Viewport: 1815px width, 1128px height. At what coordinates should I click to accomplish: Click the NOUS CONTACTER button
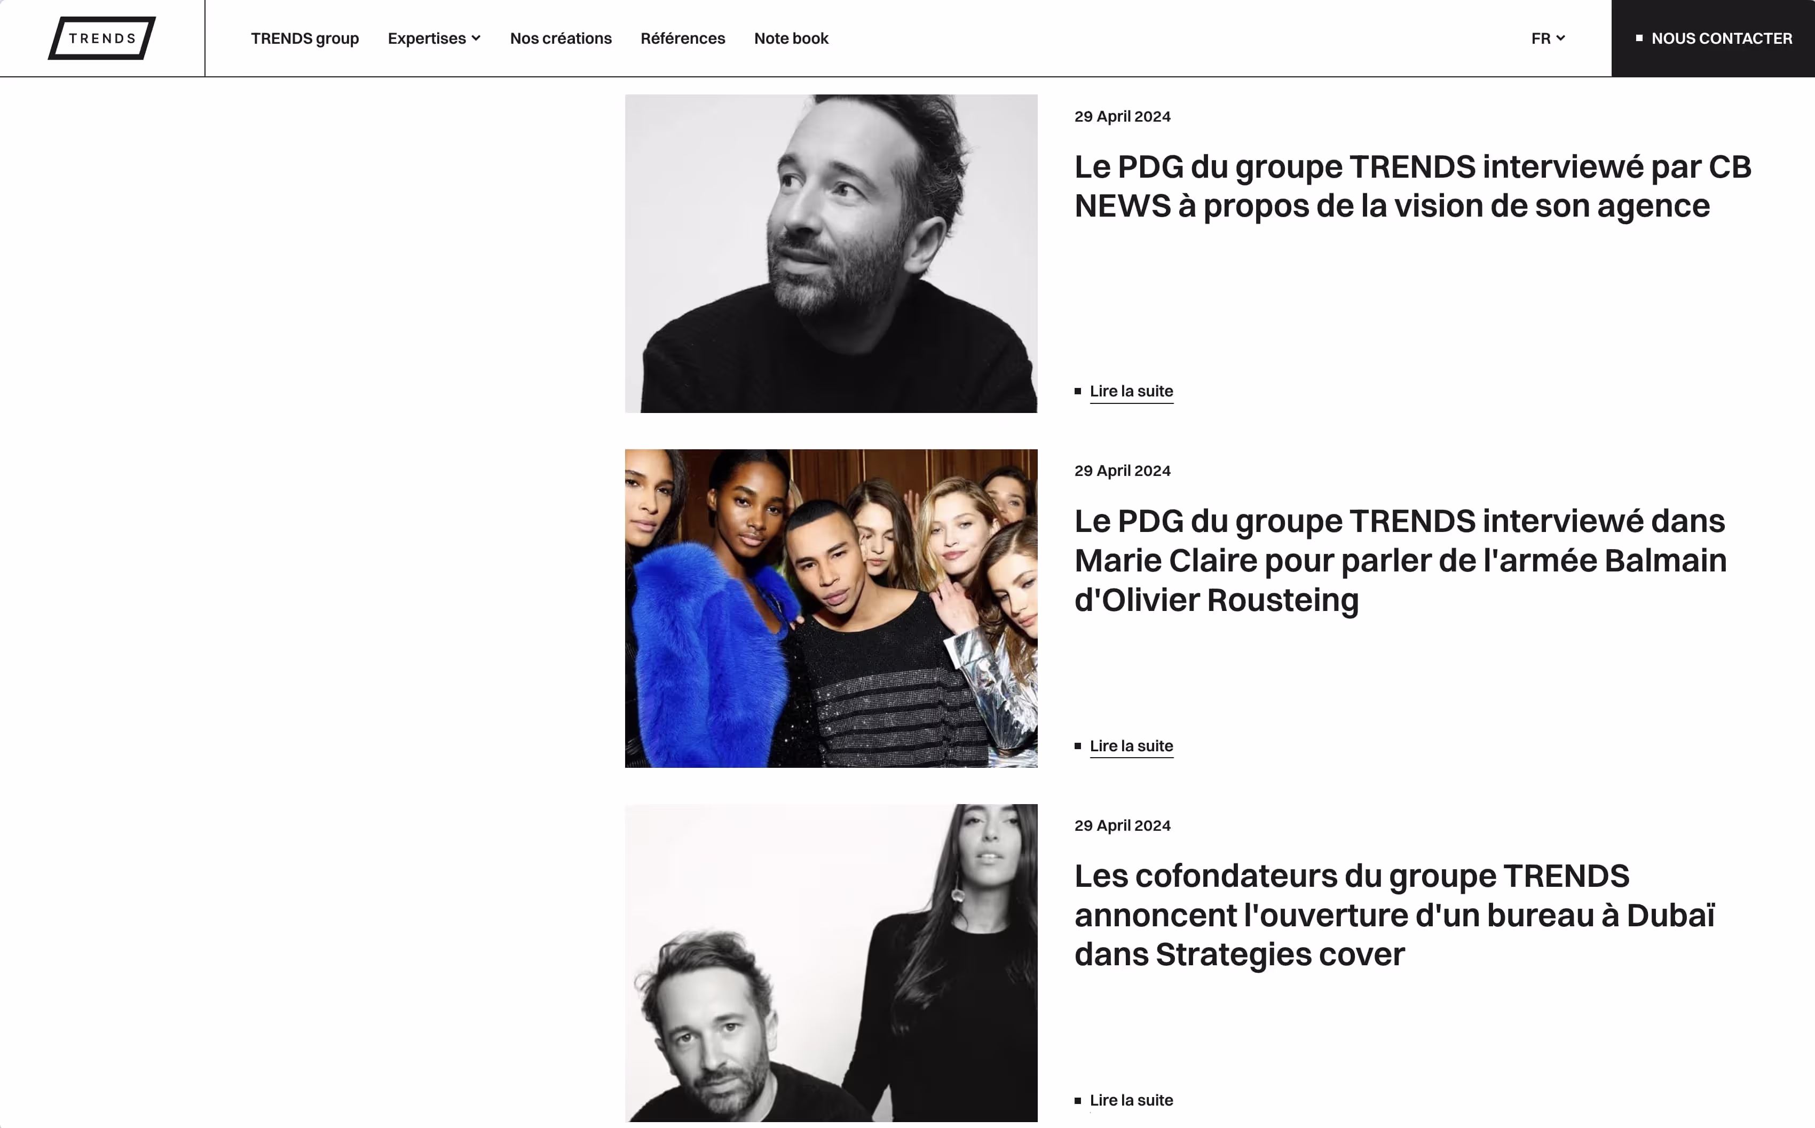[1713, 38]
